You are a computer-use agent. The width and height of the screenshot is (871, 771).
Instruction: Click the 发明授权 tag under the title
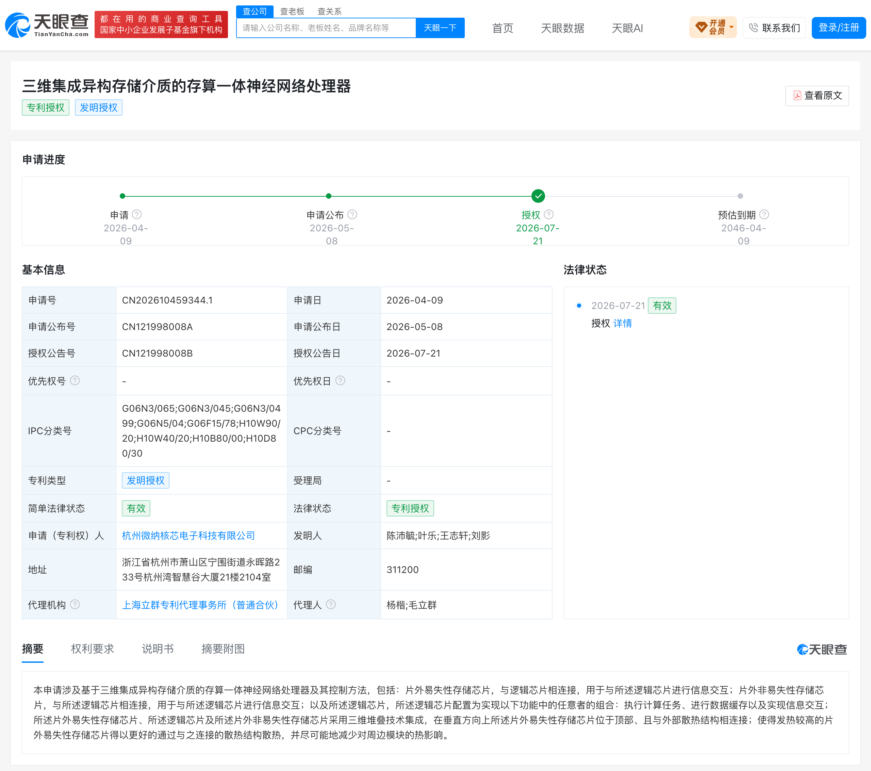coord(98,108)
